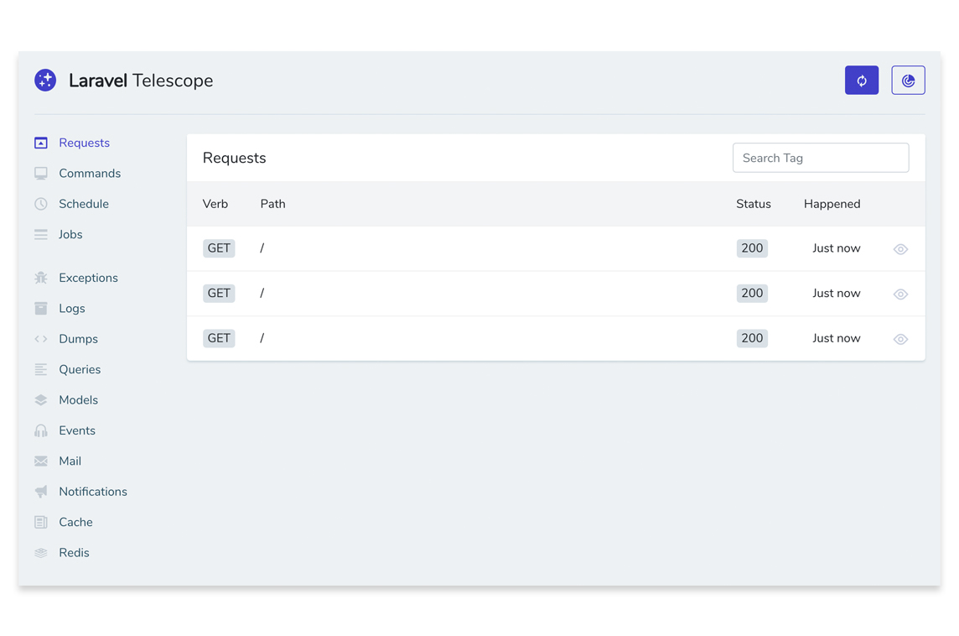This screenshot has height=636, width=959.
Task: Click the Requests panel heading
Action: 234,158
